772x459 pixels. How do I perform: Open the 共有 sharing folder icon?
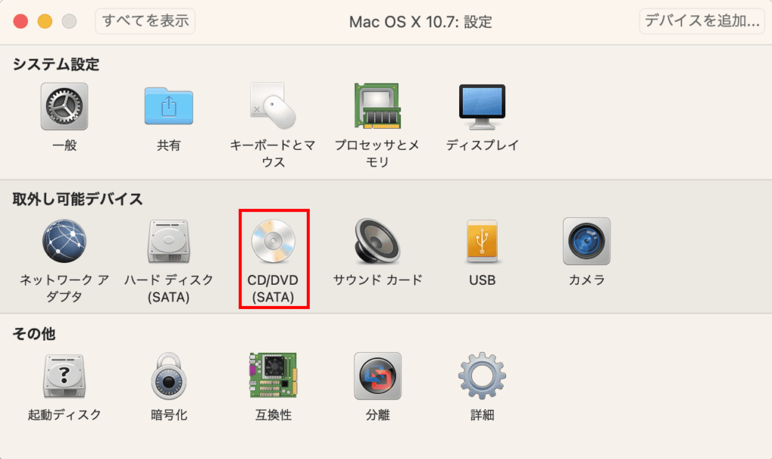[x=169, y=106]
